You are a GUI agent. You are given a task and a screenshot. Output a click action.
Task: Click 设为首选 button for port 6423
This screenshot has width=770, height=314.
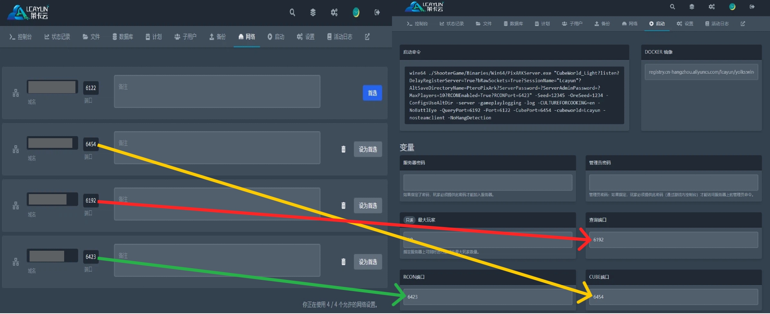coord(367,262)
